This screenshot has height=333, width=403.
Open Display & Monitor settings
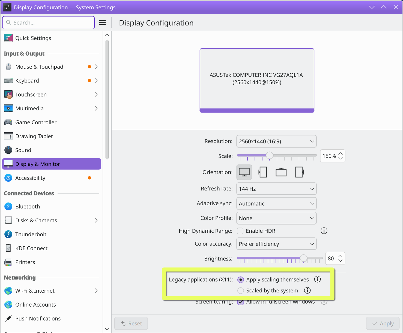point(52,164)
